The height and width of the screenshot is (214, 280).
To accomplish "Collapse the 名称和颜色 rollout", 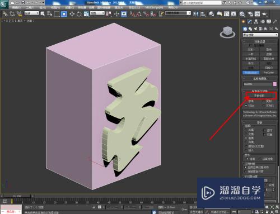I will coord(260,78).
